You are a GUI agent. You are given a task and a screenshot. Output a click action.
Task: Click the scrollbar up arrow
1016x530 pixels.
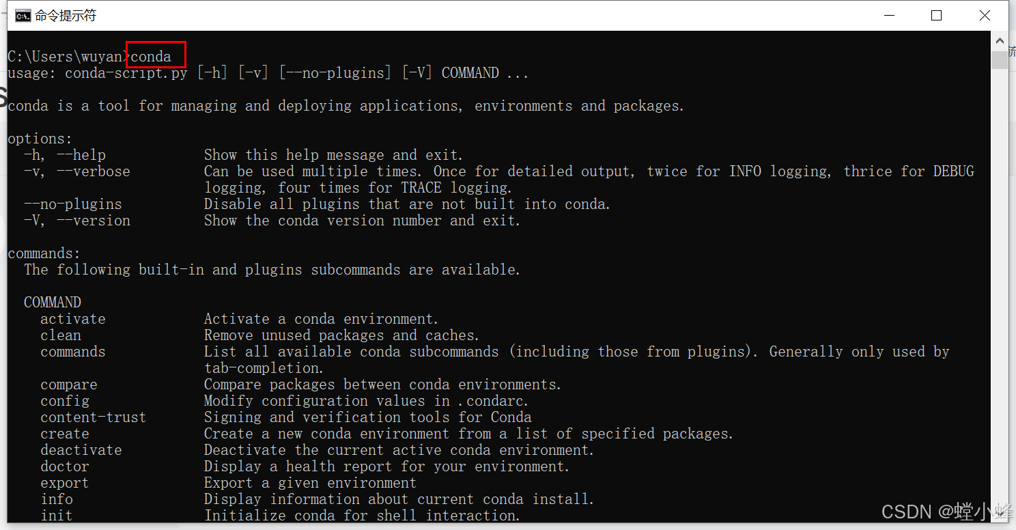click(1000, 40)
